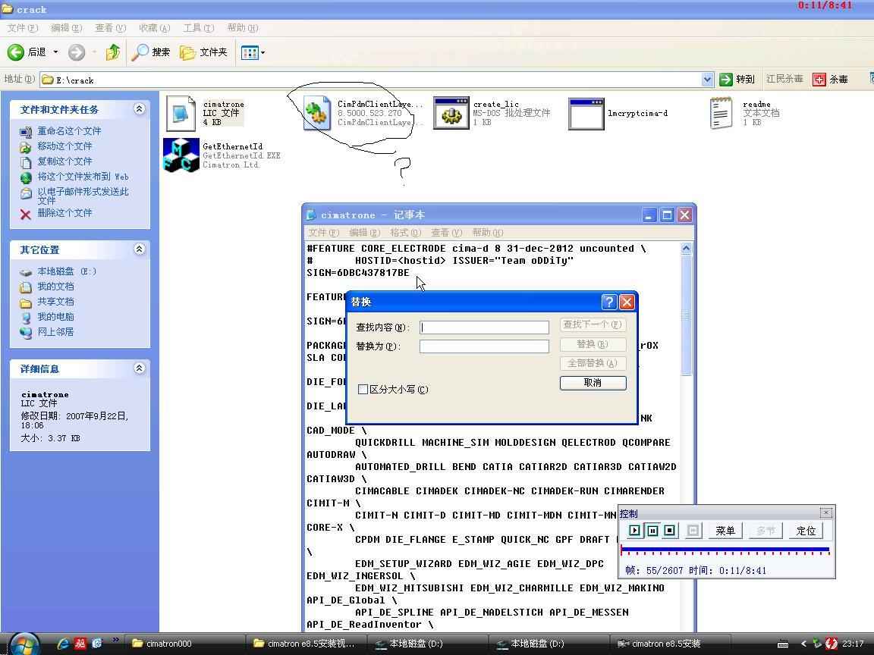Viewport: 874px width, 655px height.
Task: Click the Forward arrow icon in Explorer toolbar
Action: (x=77, y=52)
